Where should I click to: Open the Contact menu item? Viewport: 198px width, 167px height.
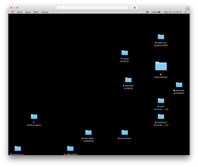(x=45, y=12)
